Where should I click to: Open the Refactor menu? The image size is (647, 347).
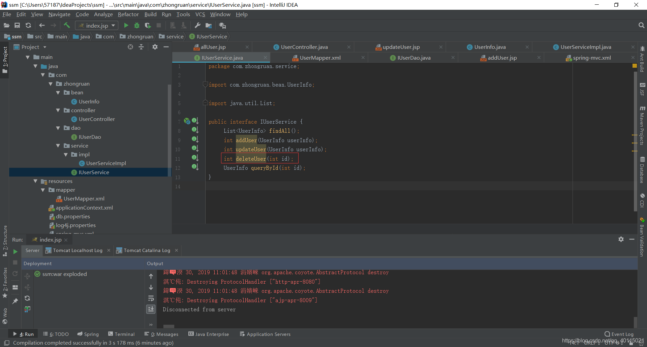point(128,14)
